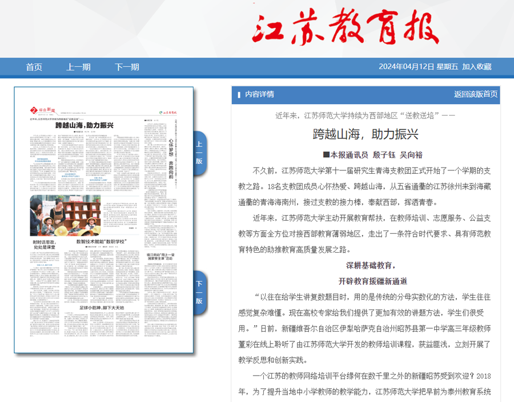This screenshot has width=514, height=402.
Task: Open the 足球小乾坤，脚下大天地 article on the thumbnail
Action: tap(101, 308)
